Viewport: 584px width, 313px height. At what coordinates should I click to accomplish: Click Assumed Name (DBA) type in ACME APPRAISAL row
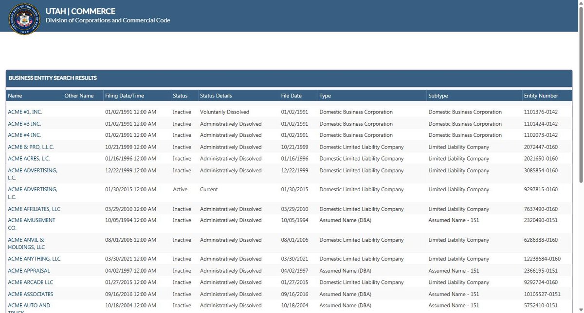point(345,271)
